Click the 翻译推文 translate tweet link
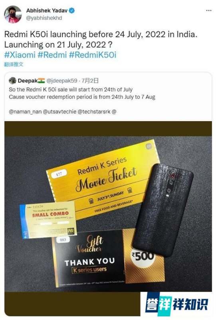The image size is (216, 320). click(14, 64)
